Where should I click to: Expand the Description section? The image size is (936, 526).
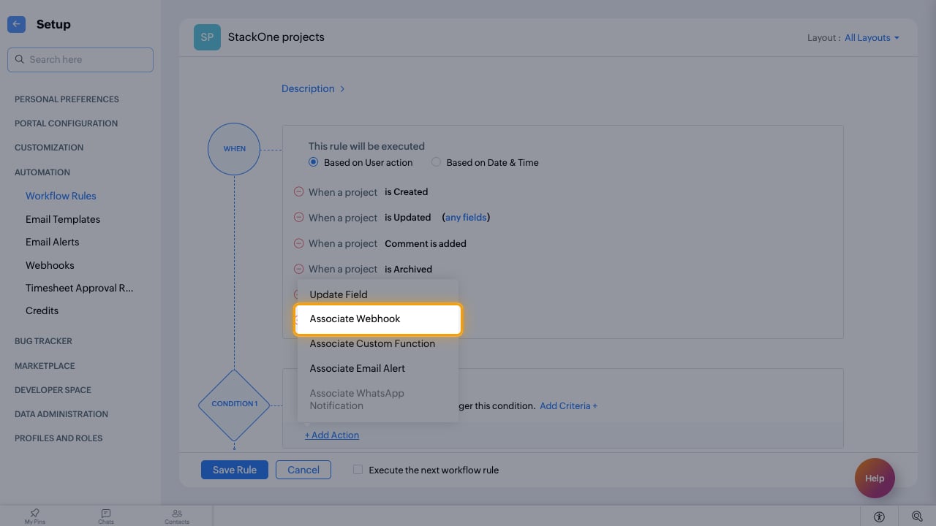pos(313,88)
